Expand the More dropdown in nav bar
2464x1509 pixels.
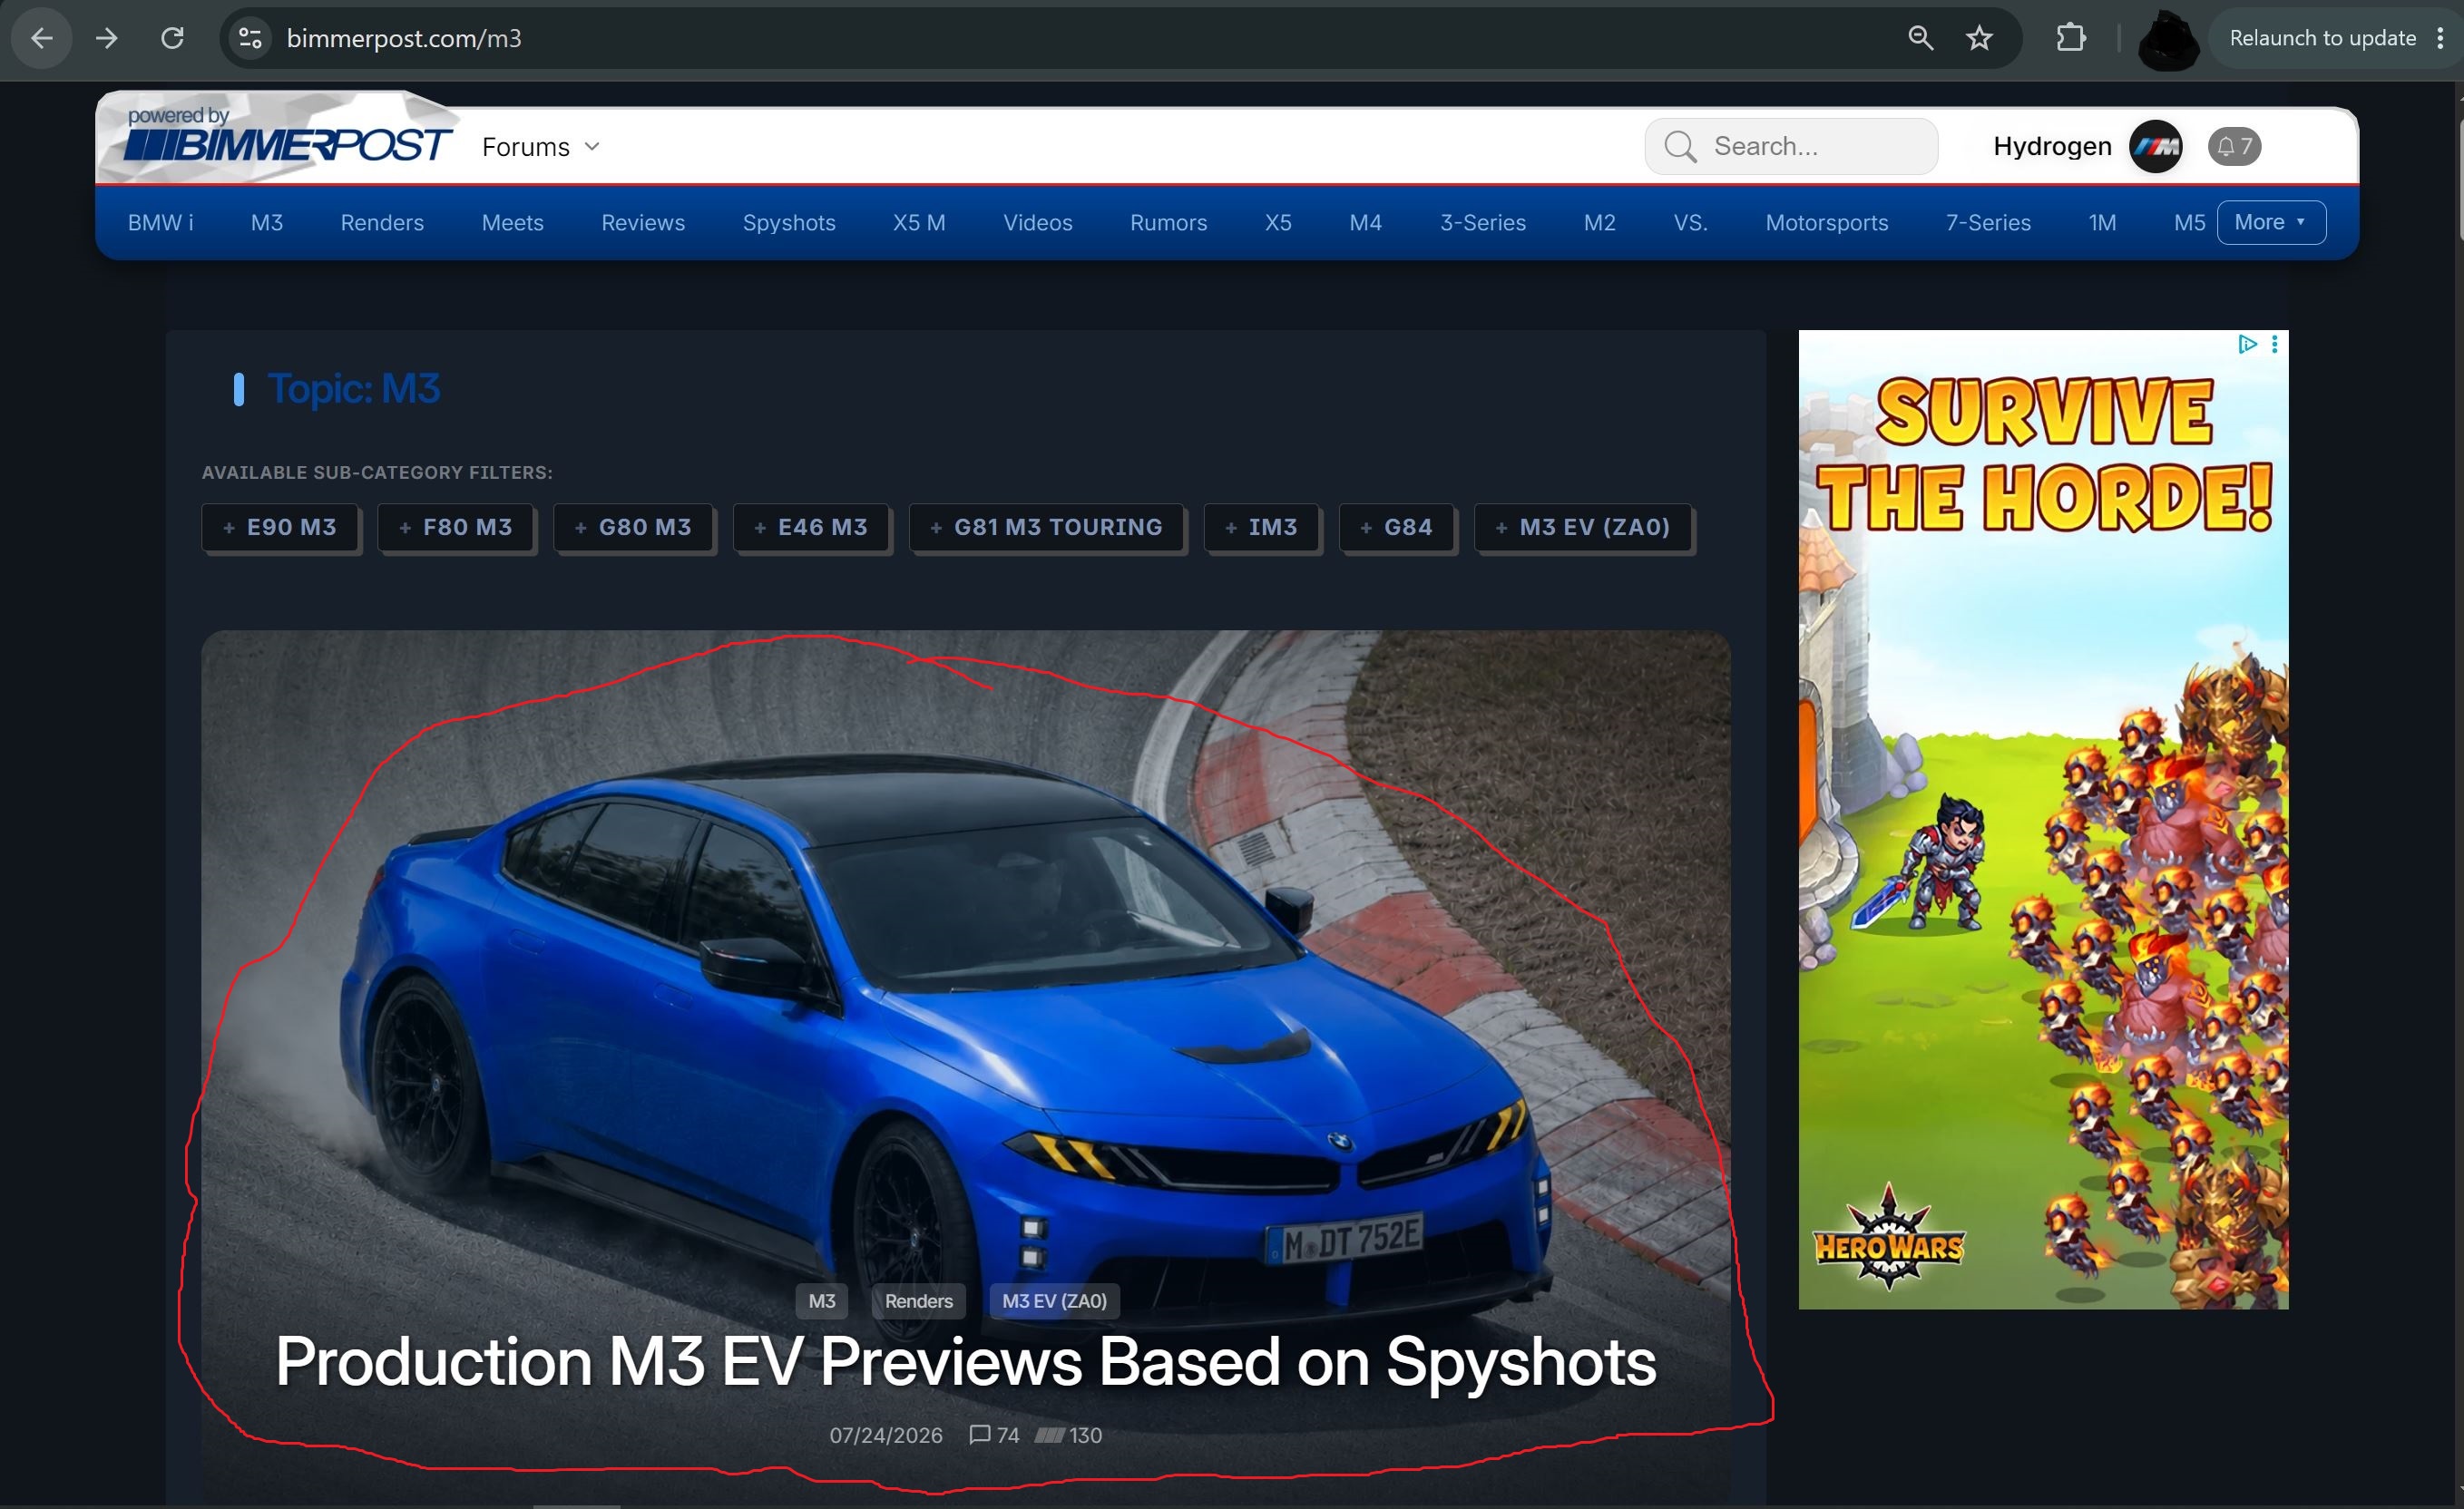point(2271,222)
